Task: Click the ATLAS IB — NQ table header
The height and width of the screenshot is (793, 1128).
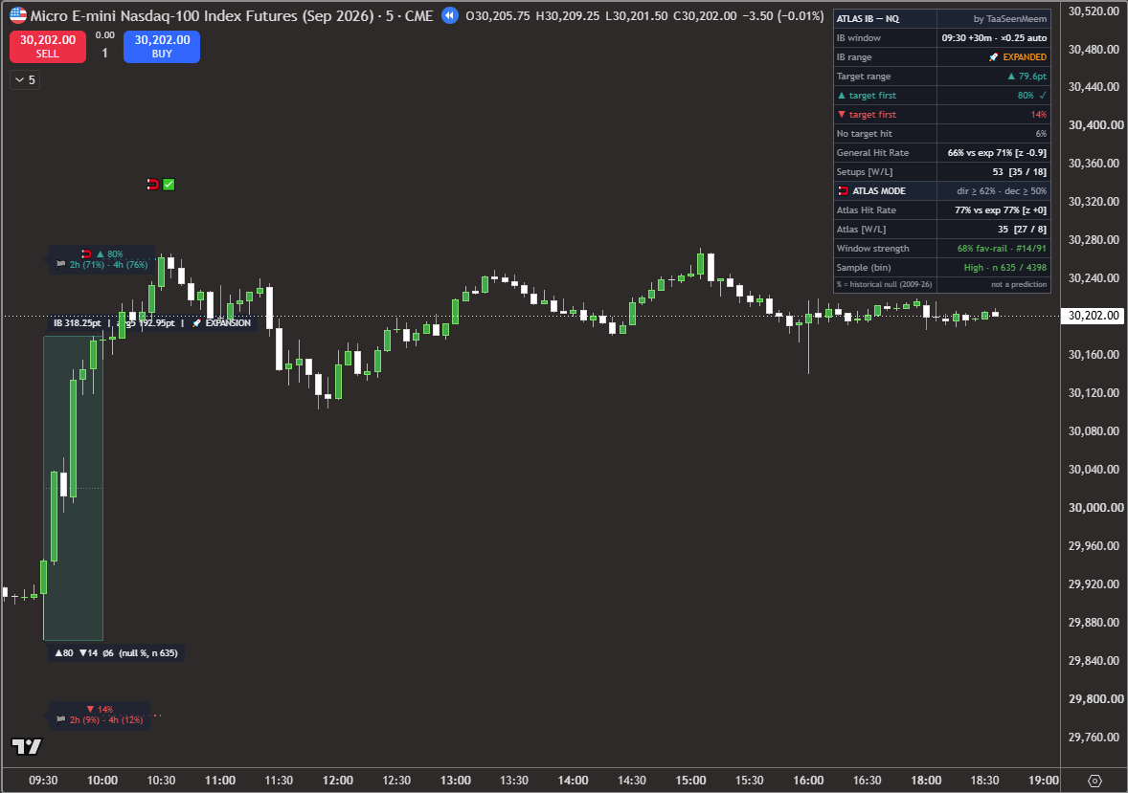Action: (941, 19)
